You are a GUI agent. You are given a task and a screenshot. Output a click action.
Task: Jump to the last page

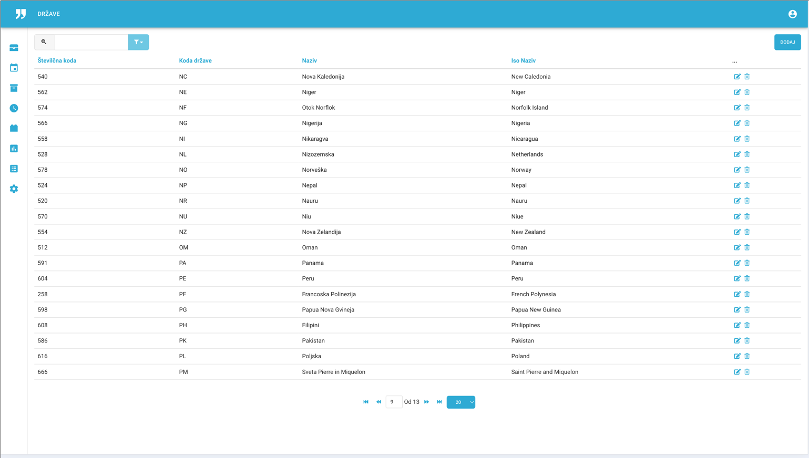pyautogui.click(x=439, y=402)
